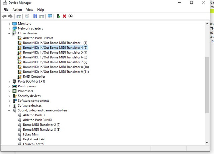Open the Action menu
The image size is (214, 154).
17,10
